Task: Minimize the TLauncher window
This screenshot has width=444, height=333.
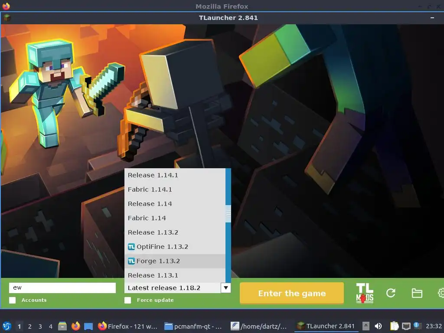Action: pyautogui.click(x=432, y=18)
